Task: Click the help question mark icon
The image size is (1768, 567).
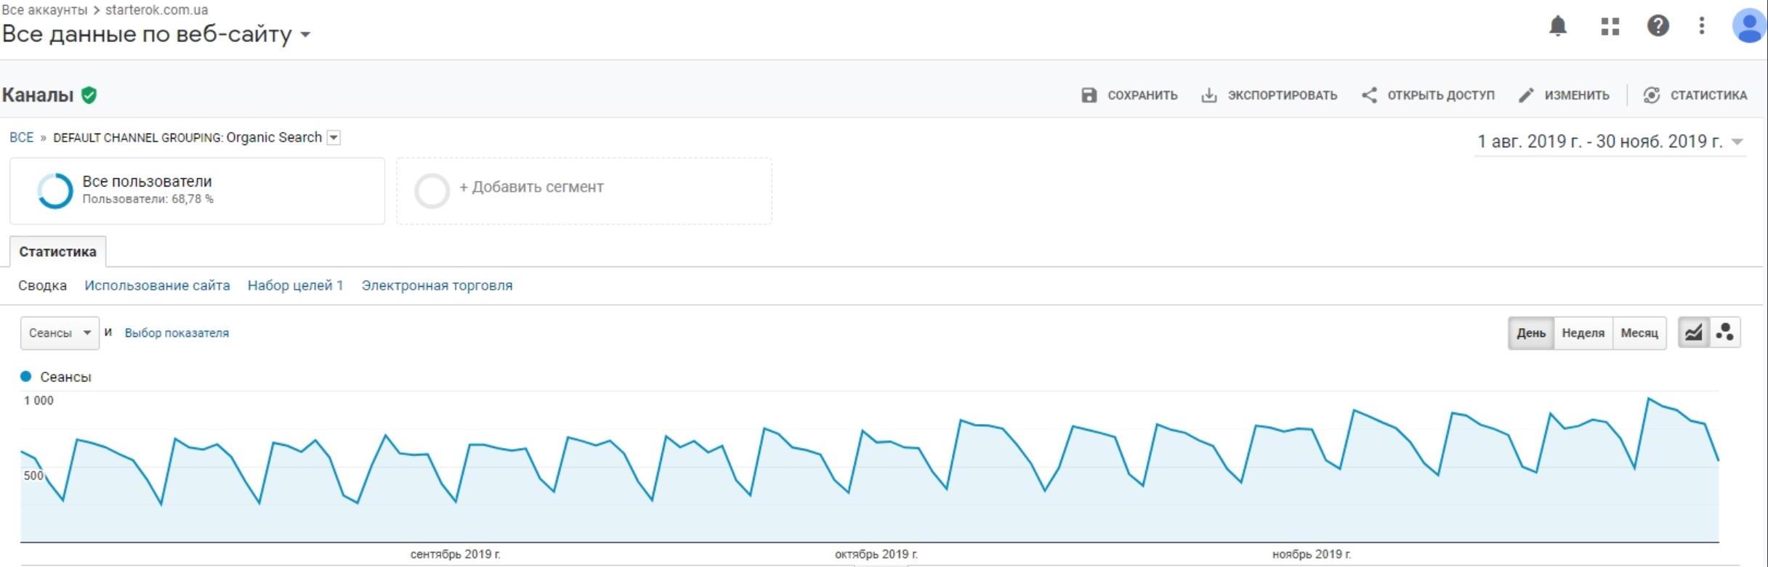Action: (1658, 26)
